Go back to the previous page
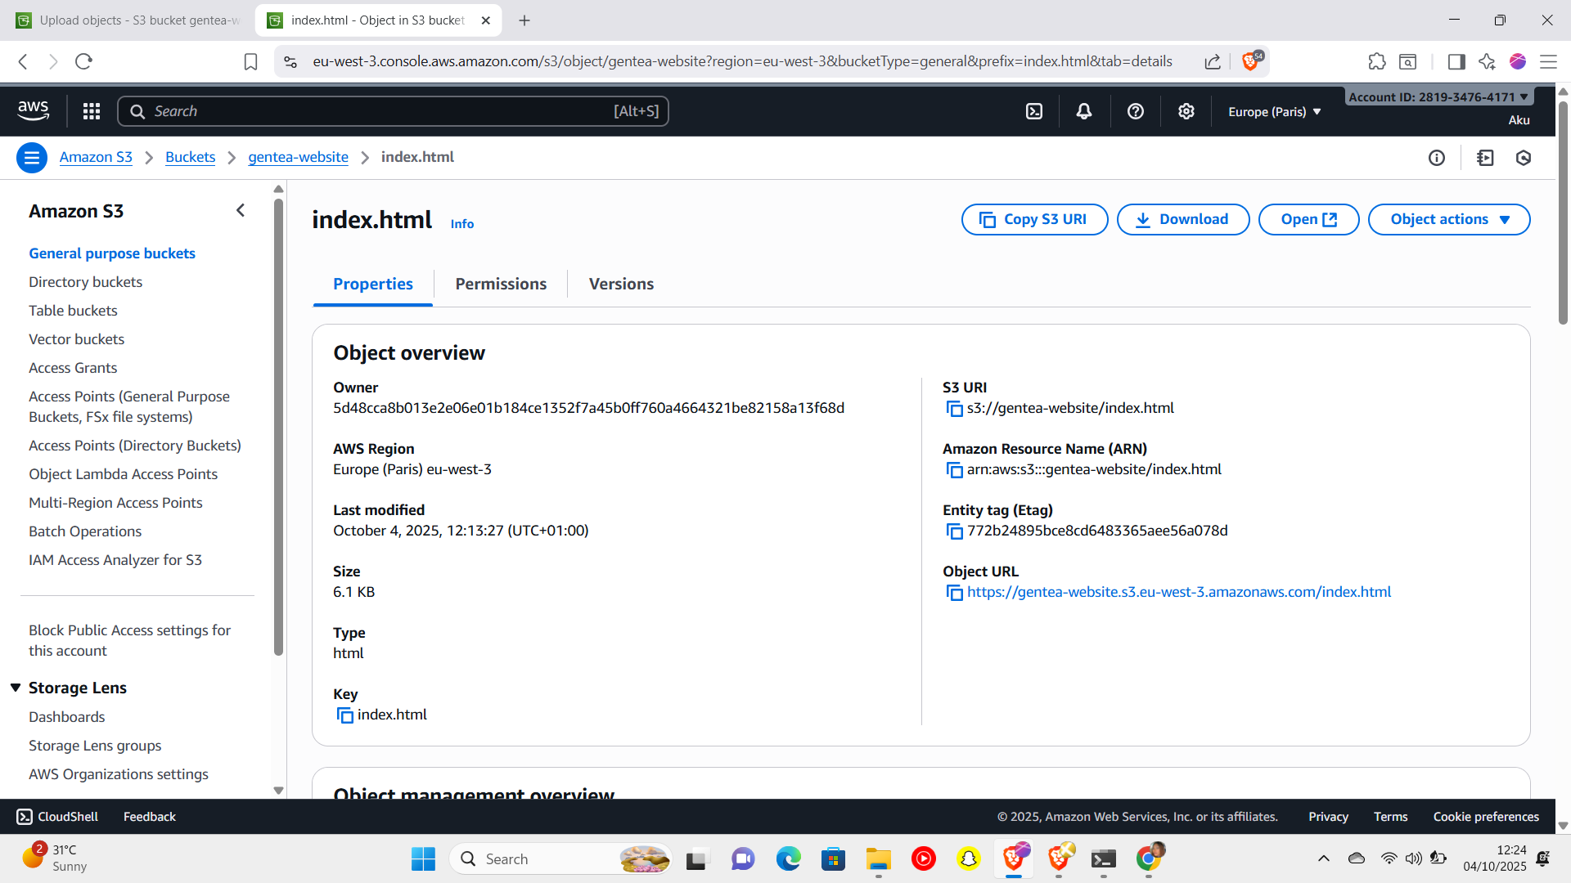Image resolution: width=1571 pixels, height=883 pixels. pyautogui.click(x=23, y=61)
